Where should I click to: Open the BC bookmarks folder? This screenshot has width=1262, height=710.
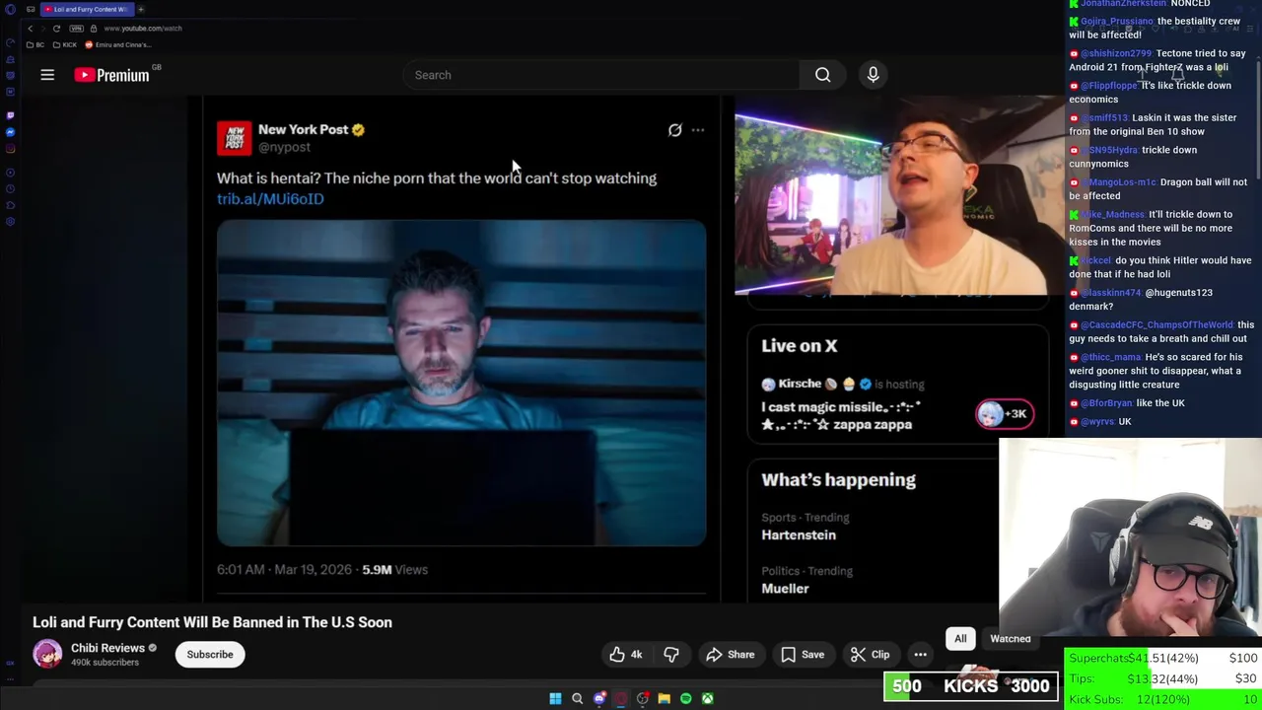[x=35, y=44]
